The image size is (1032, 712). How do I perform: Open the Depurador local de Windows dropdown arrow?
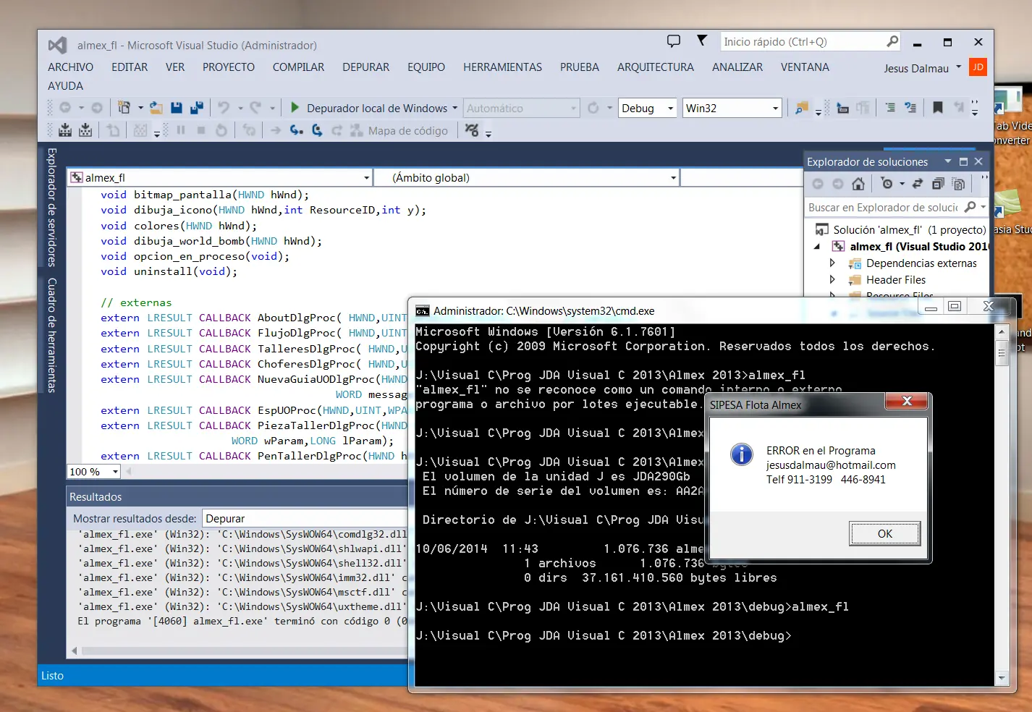(454, 108)
